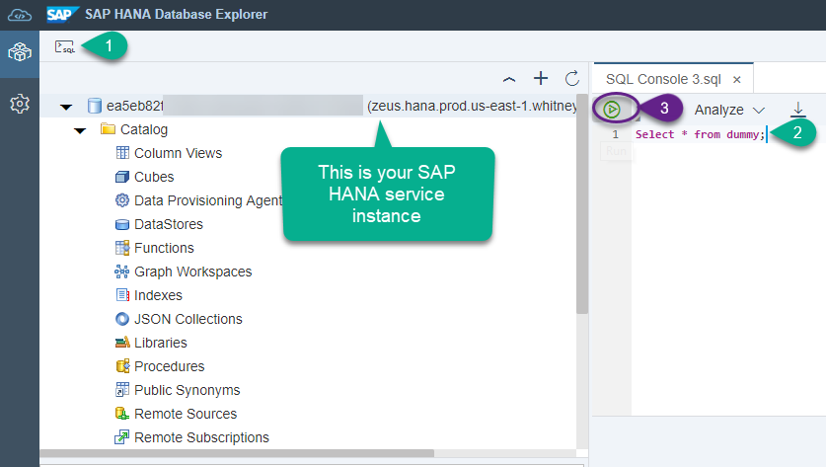
Task: Click the zeus.hana.prod.us-east-1 host text
Action: click(x=472, y=106)
